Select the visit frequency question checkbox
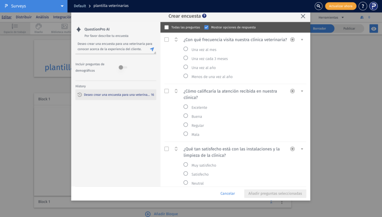This screenshot has height=217, width=382. 166,40
